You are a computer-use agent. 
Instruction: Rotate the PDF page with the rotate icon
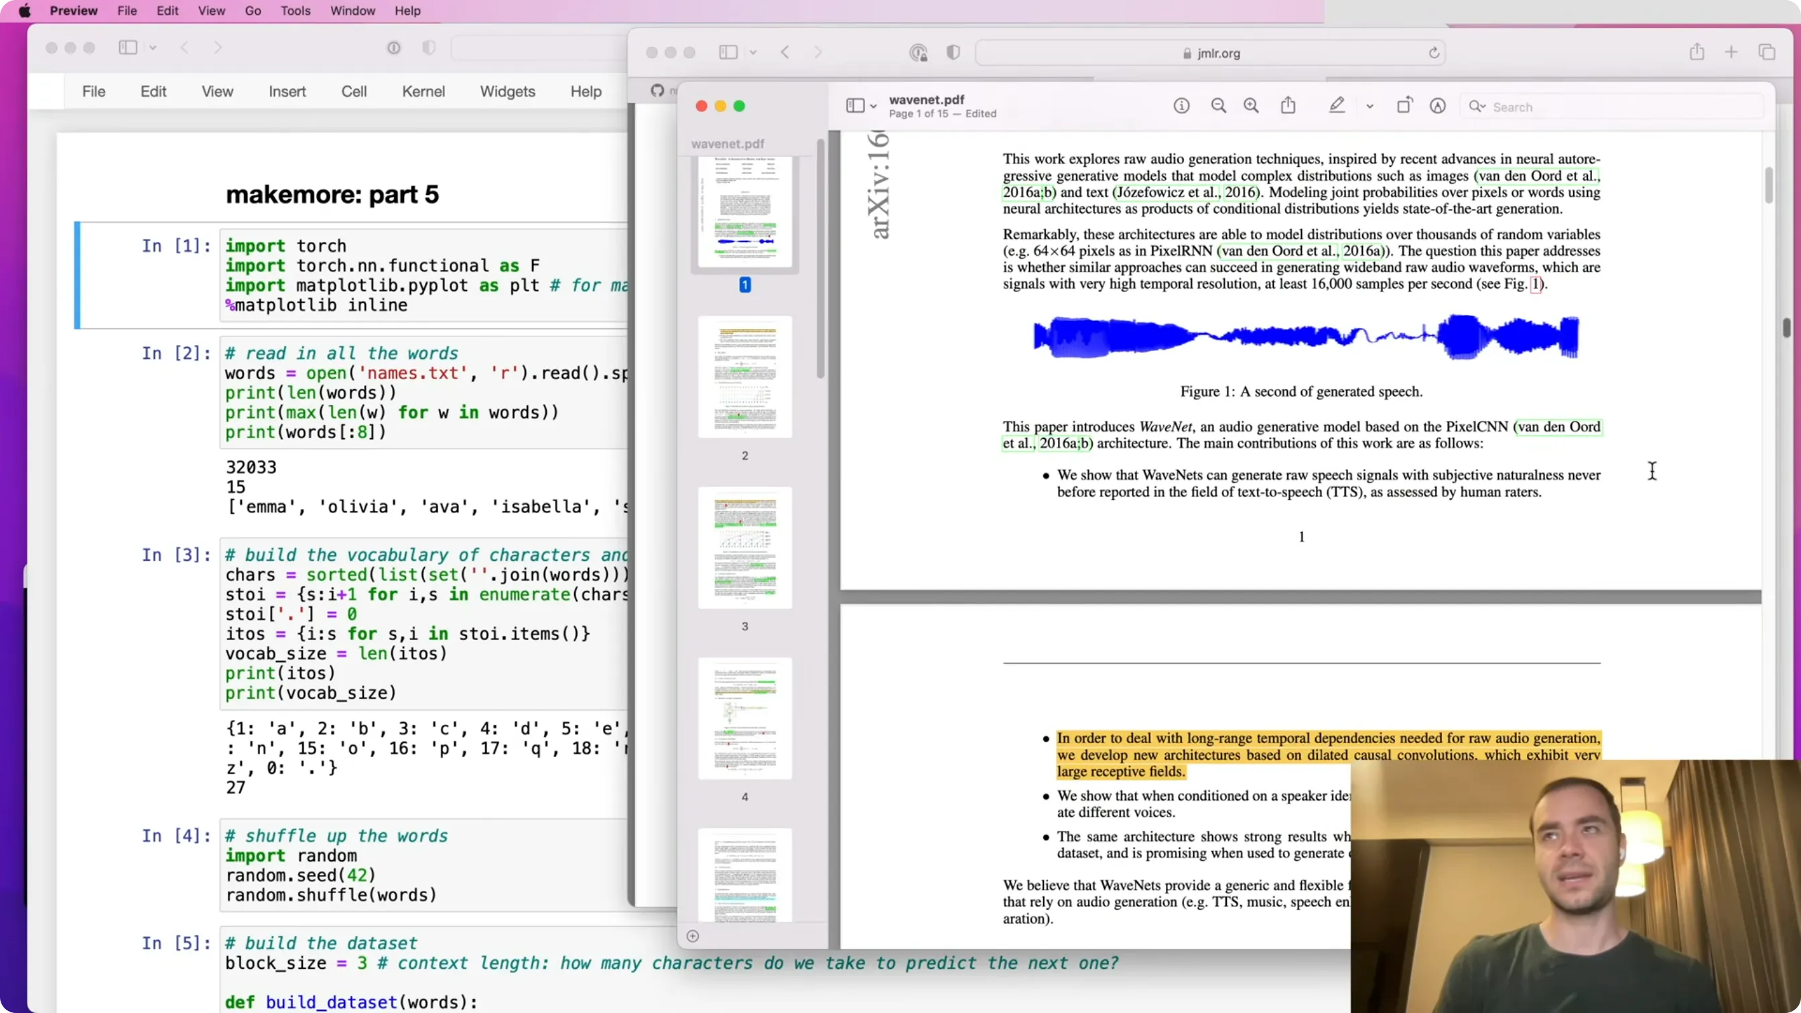[x=1404, y=106]
